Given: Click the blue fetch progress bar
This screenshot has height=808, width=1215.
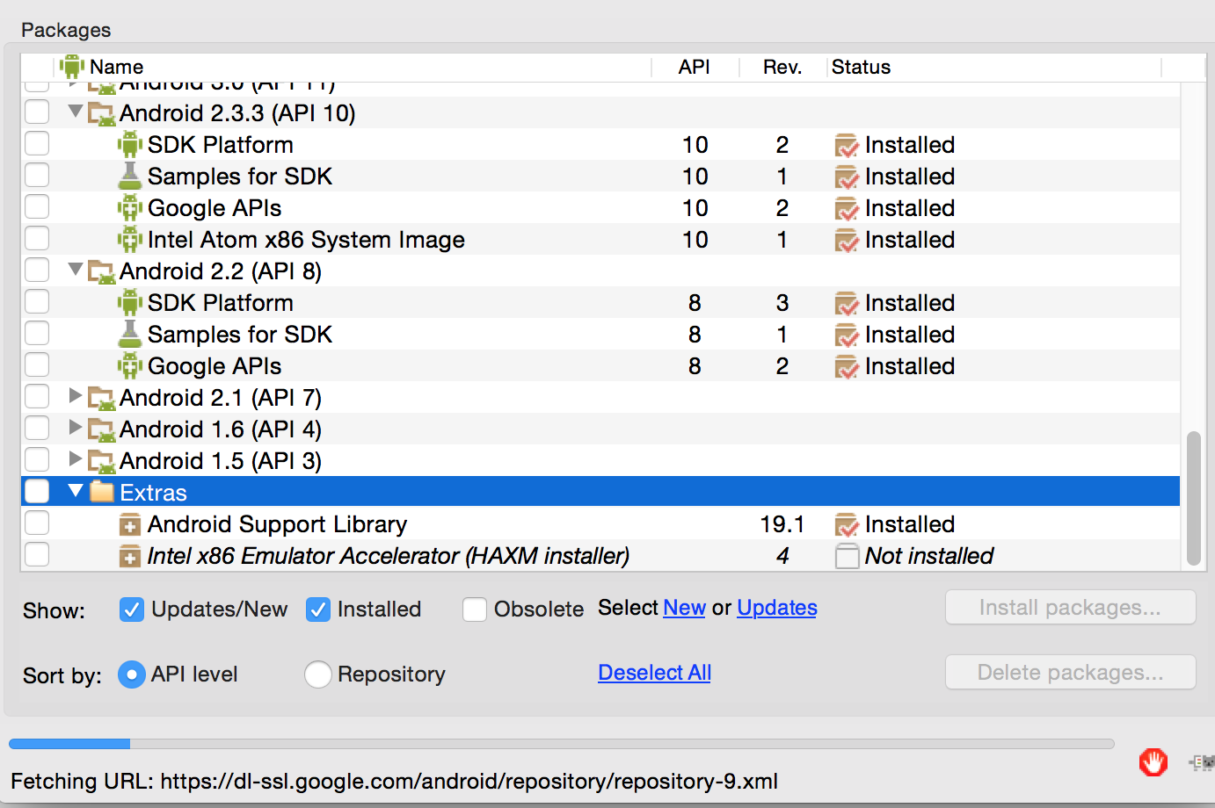Looking at the screenshot, I should click(x=69, y=744).
